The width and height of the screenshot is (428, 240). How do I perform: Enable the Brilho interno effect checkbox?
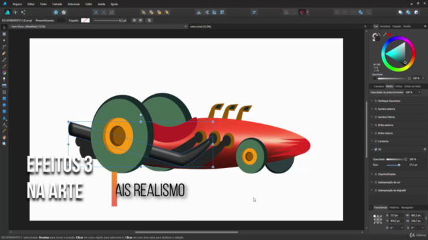coord(376,133)
